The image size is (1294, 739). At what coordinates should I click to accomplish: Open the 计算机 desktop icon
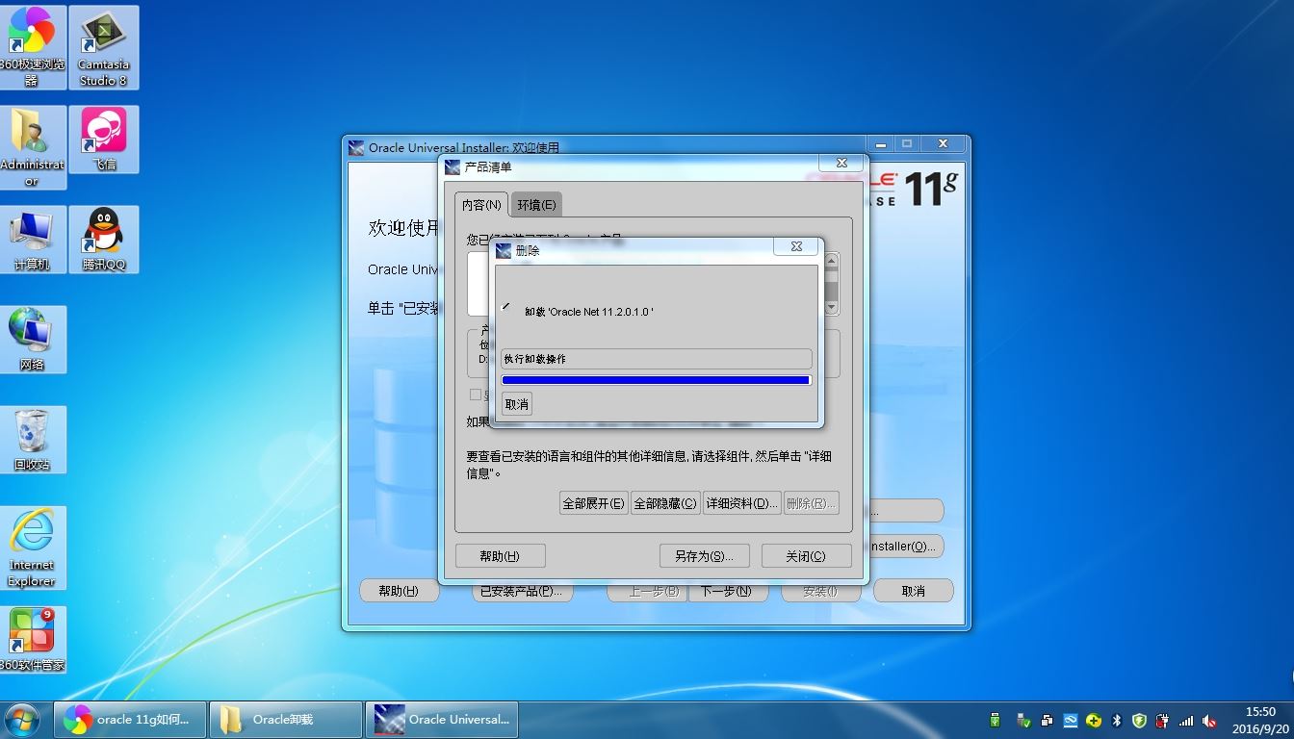[x=32, y=240]
